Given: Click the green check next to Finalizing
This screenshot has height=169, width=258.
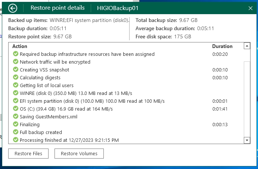Looking at the screenshot, I should 16,124.
